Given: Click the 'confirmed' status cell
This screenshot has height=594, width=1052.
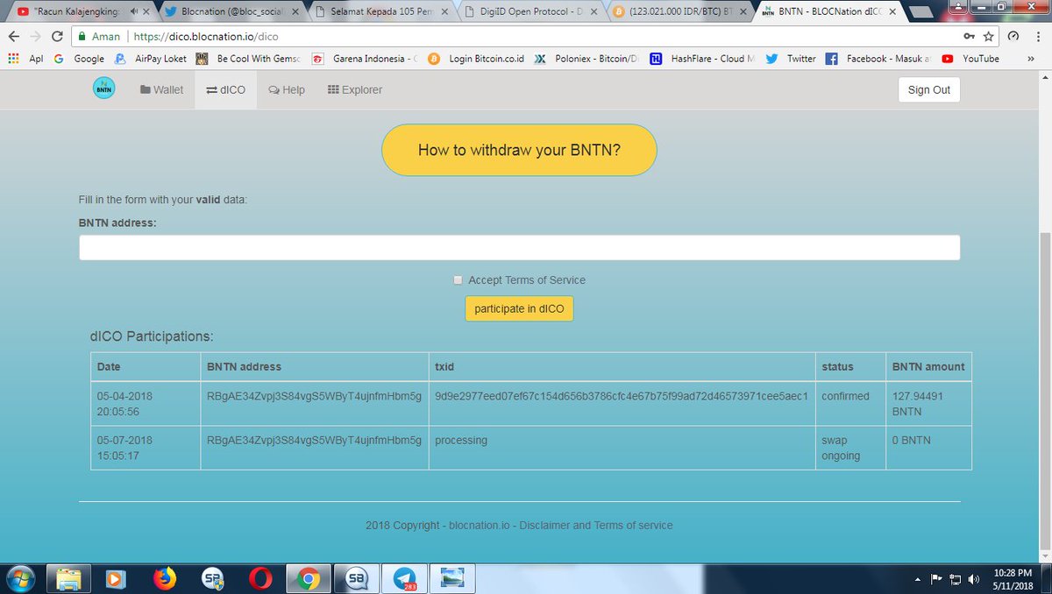Looking at the screenshot, I should click(x=849, y=403).
